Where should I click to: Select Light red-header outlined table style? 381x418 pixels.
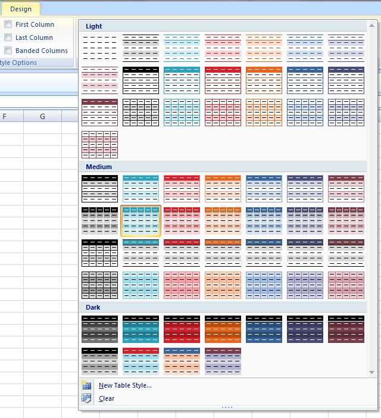click(223, 80)
